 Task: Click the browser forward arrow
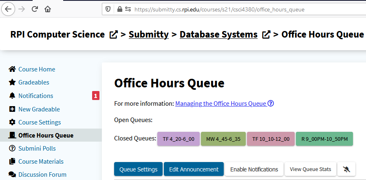[x=22, y=9]
